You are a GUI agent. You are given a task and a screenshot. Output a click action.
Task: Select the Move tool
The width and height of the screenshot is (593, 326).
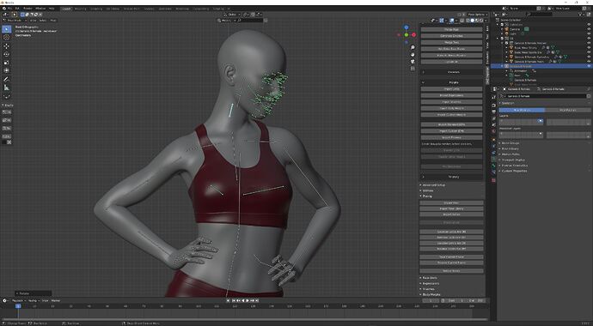[6, 46]
